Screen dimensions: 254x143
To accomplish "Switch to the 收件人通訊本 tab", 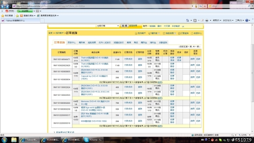I will [105, 43].
